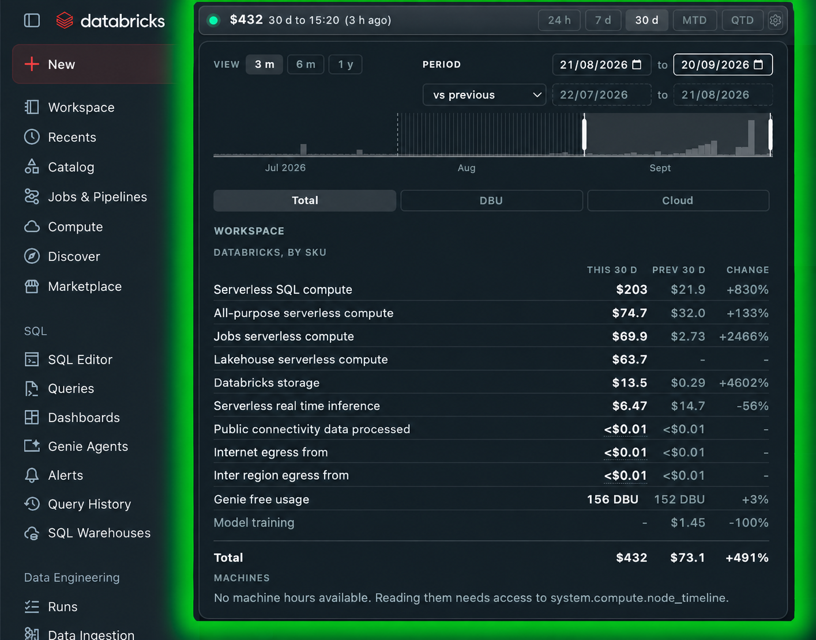Click the PREV 30 D column header
Screen dimensions: 816x640
pos(679,270)
